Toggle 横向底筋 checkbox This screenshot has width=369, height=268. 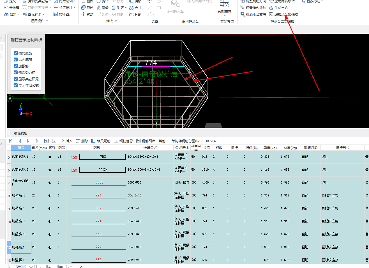(x=16, y=53)
